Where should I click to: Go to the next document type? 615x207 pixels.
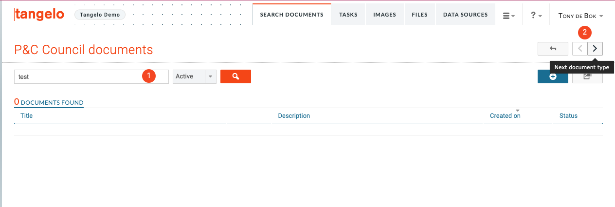coord(595,49)
